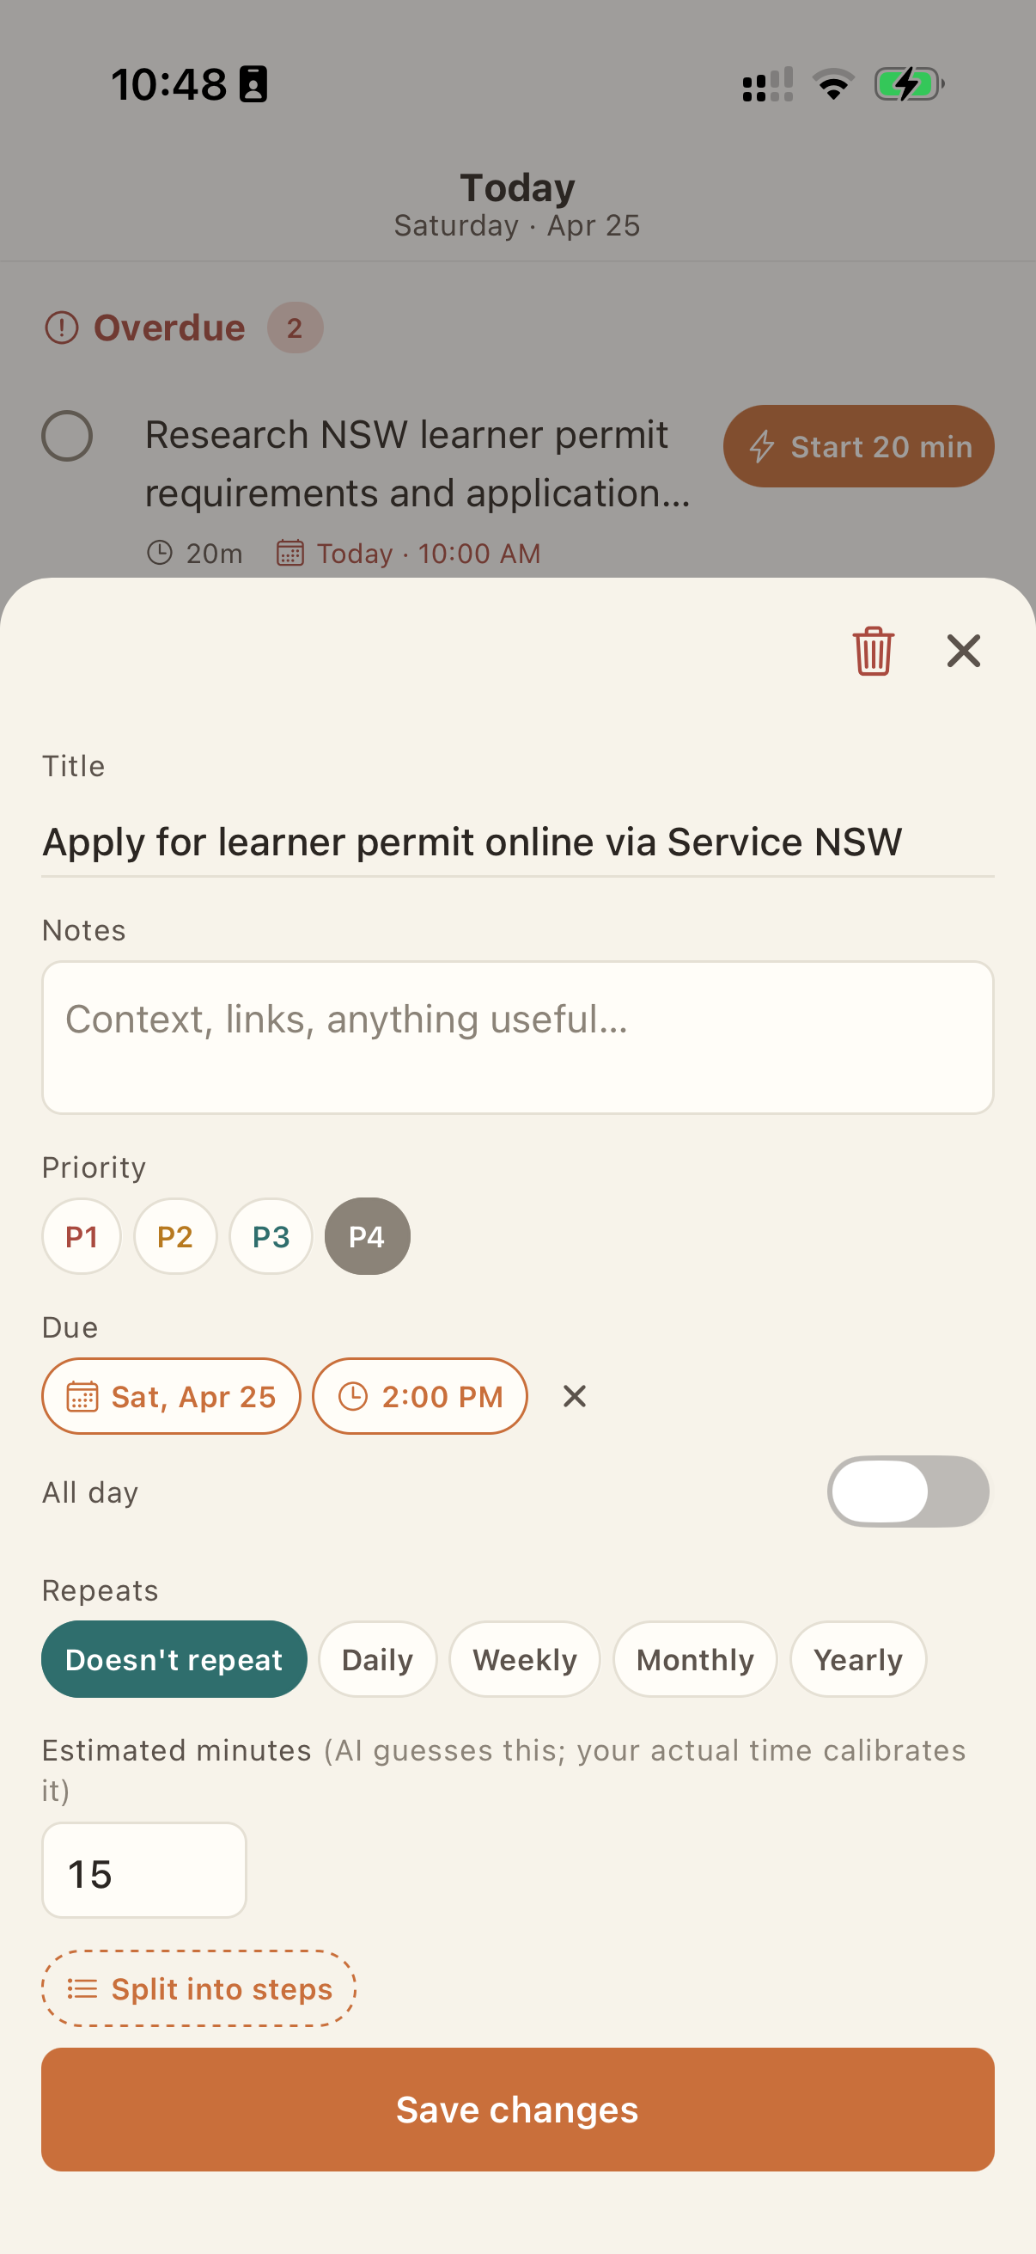The height and width of the screenshot is (2254, 1036).
Task: Select the Doesn't repeat option
Action: (x=174, y=1658)
